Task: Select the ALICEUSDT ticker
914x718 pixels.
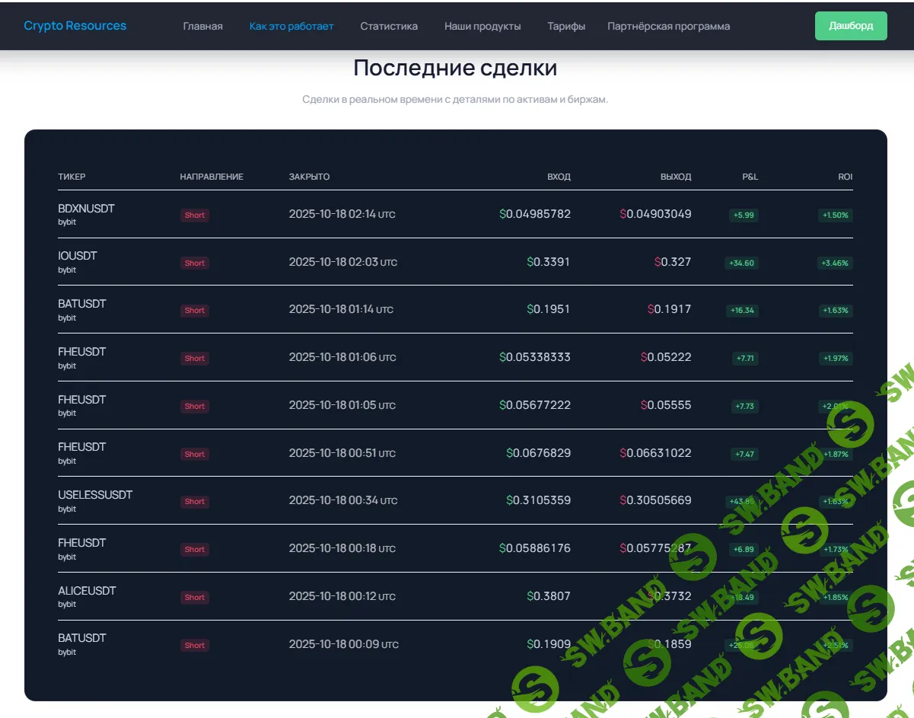Action: pyautogui.click(x=87, y=590)
